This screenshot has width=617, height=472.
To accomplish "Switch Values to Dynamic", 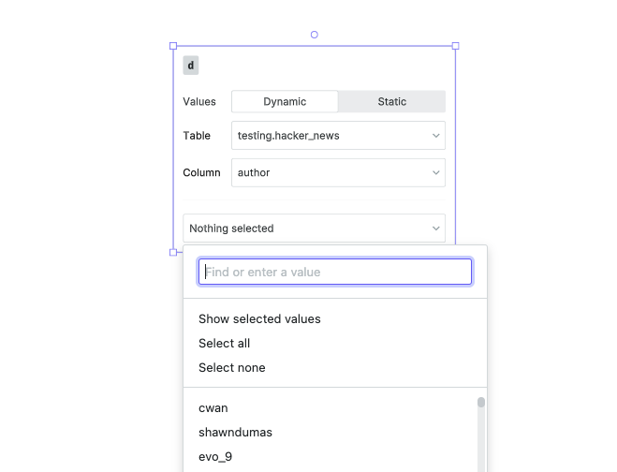I will 285,101.
